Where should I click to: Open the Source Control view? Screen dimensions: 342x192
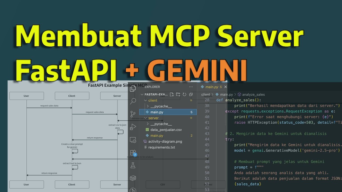(133, 114)
